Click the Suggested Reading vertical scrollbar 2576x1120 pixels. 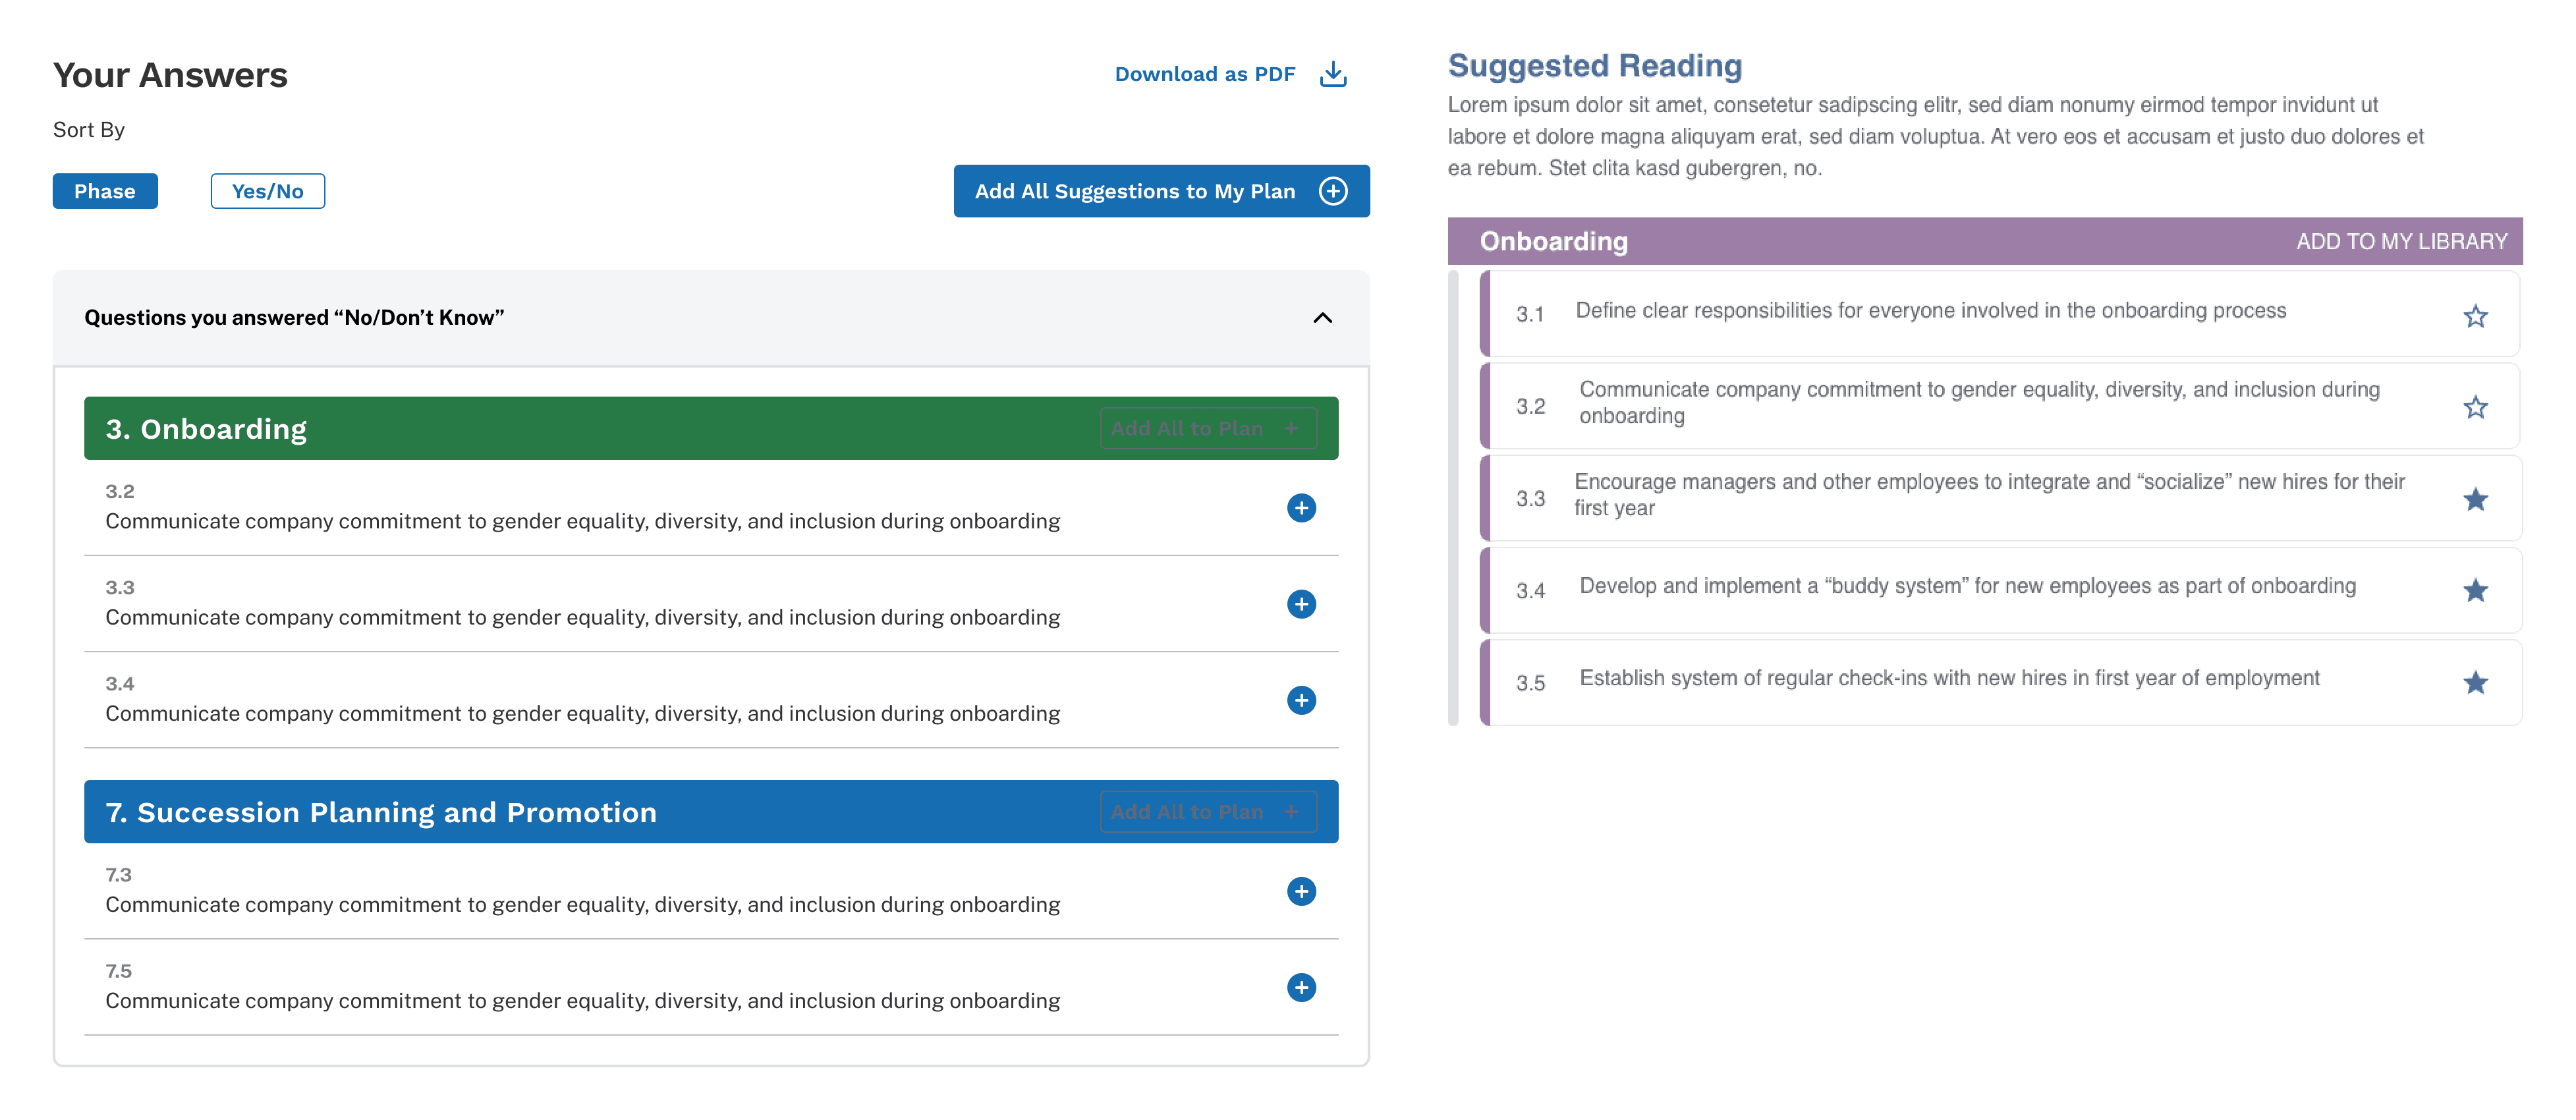pos(1453,497)
